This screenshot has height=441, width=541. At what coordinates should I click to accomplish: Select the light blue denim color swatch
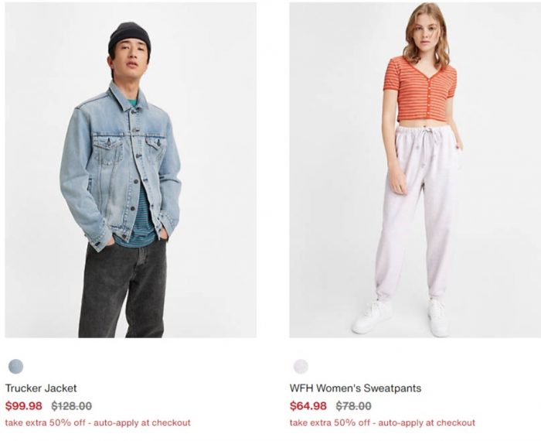(15, 367)
